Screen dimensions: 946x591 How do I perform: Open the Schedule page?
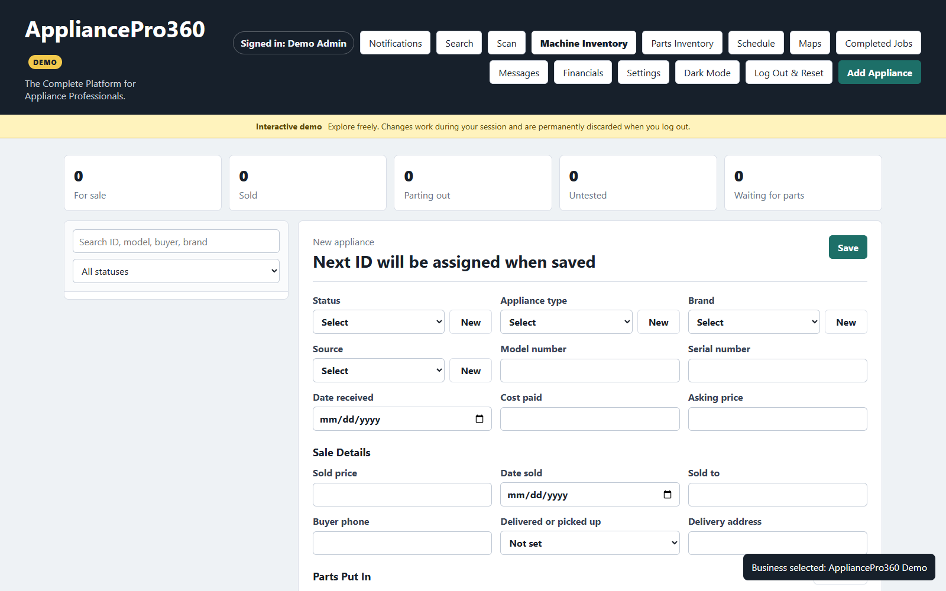[756, 43]
